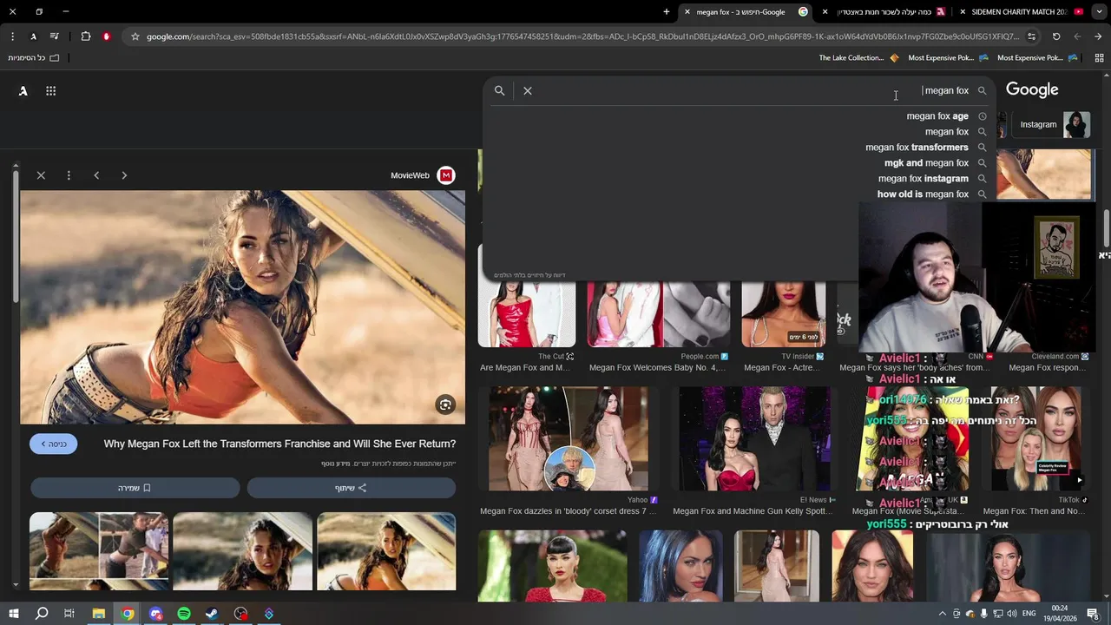
Task: Open Chrome extensions puzzle icon
Action: [x=85, y=36]
